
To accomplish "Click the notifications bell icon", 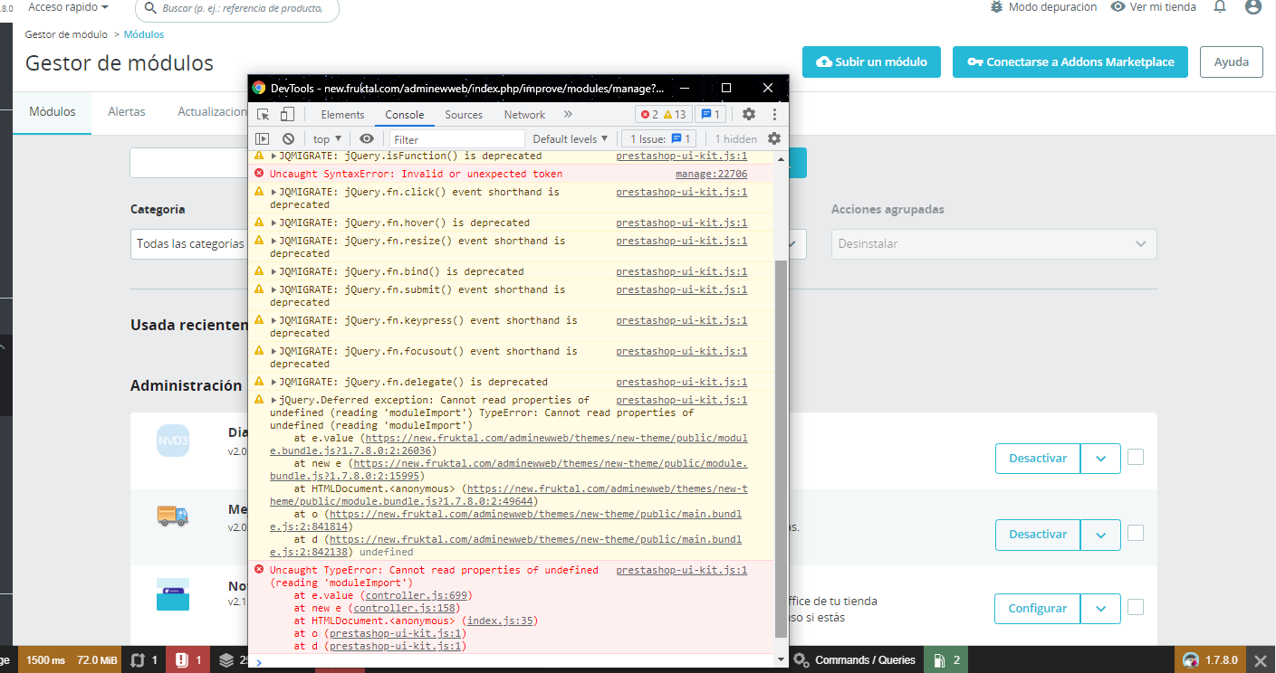I will coord(1220,7).
